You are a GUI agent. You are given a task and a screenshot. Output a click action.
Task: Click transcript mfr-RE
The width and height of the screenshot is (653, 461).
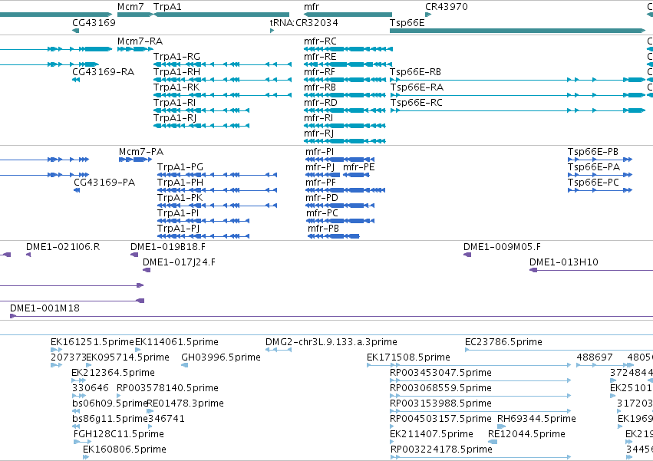tap(348, 64)
